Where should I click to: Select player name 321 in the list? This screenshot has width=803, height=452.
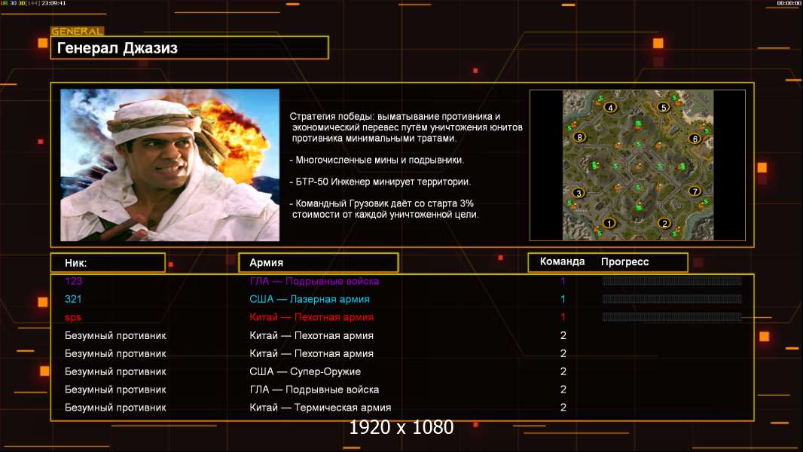[x=73, y=299]
